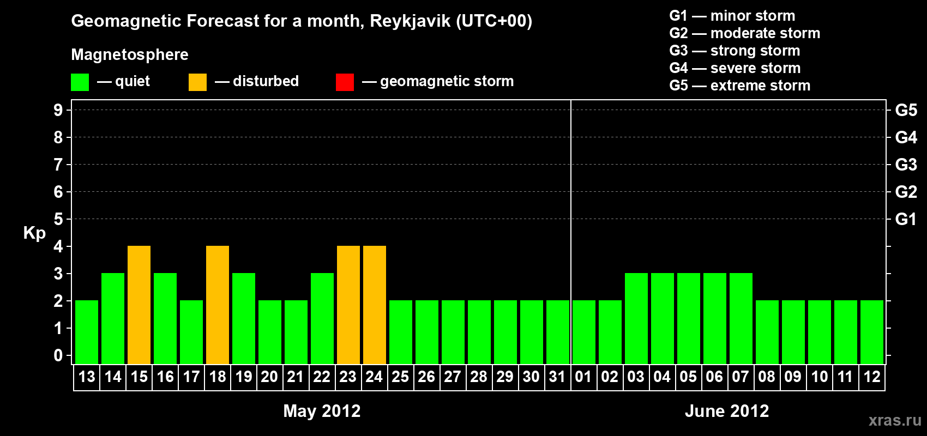Click the 'G5 — extreme storm' legend line
This screenshot has height=436, width=927.
click(740, 86)
